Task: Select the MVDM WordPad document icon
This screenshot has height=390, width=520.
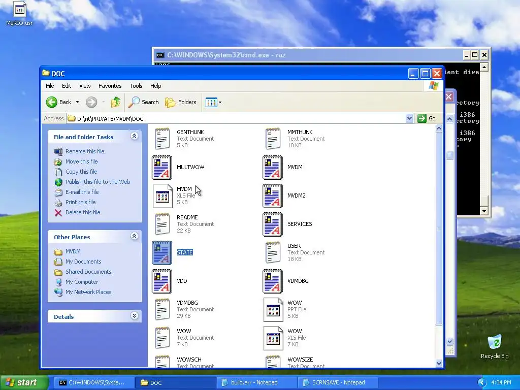Action: [x=273, y=168]
